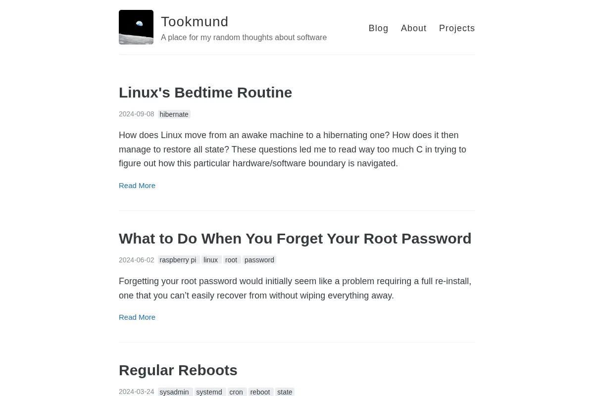Select the hibernate tag
594x396 pixels.
click(174, 114)
